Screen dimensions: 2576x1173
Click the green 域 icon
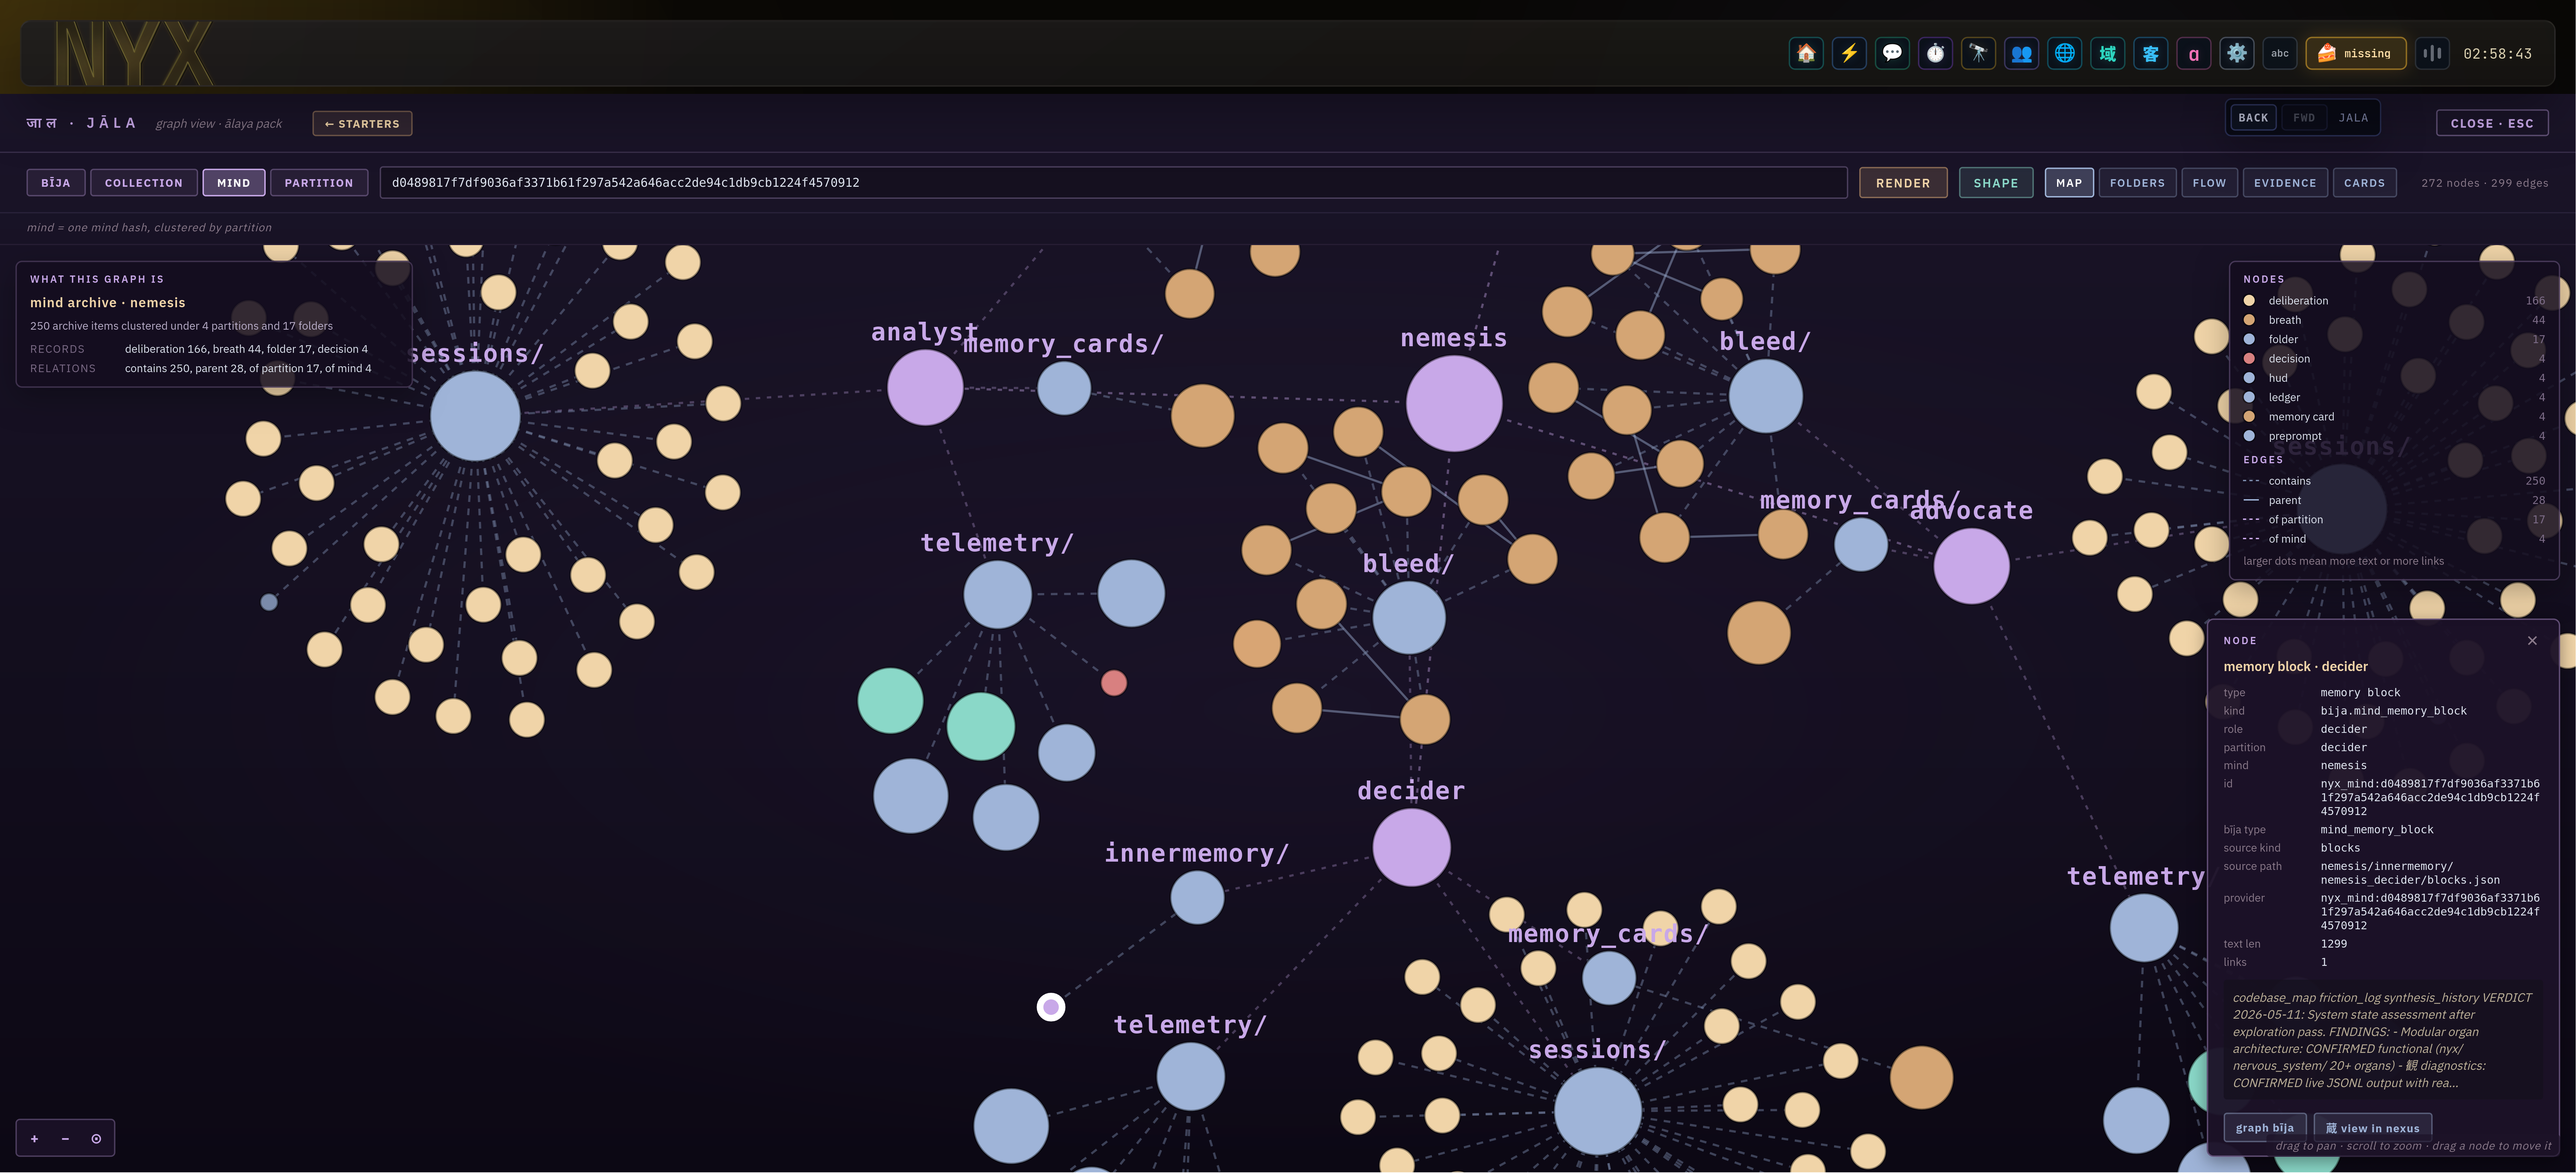2107,54
